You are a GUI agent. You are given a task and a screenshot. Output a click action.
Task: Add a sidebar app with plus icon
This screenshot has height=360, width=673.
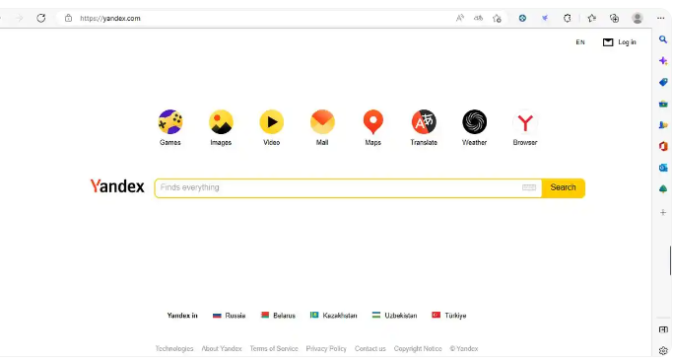tap(663, 212)
